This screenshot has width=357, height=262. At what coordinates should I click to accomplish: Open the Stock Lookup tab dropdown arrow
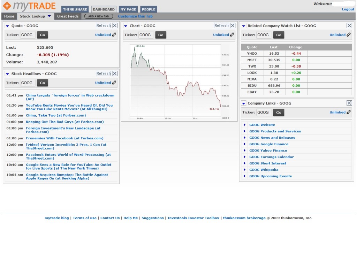(49, 16)
